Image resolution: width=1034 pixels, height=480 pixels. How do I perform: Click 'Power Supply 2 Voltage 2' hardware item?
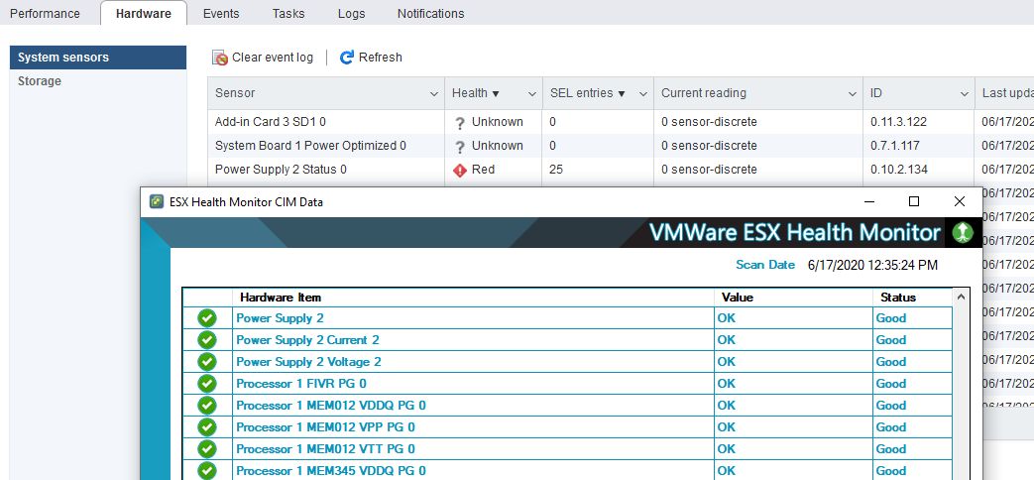click(308, 362)
